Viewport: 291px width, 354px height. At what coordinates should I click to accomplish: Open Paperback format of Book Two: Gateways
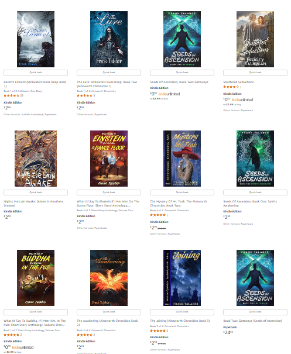coord(230,327)
